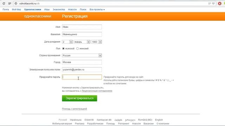Image resolution: width=225 pixels, height=126 pixels.
Task: Open the Мой Мир link
Action: click(x=17, y=9)
